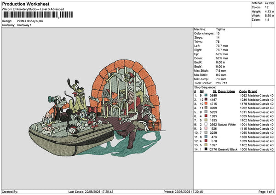Viewport: 276px width, 195px height.
Task: Click the 'Description' column header
Action: pos(226,92)
